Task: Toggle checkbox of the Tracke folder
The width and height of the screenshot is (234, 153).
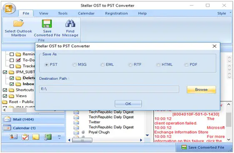Action: [12, 66]
